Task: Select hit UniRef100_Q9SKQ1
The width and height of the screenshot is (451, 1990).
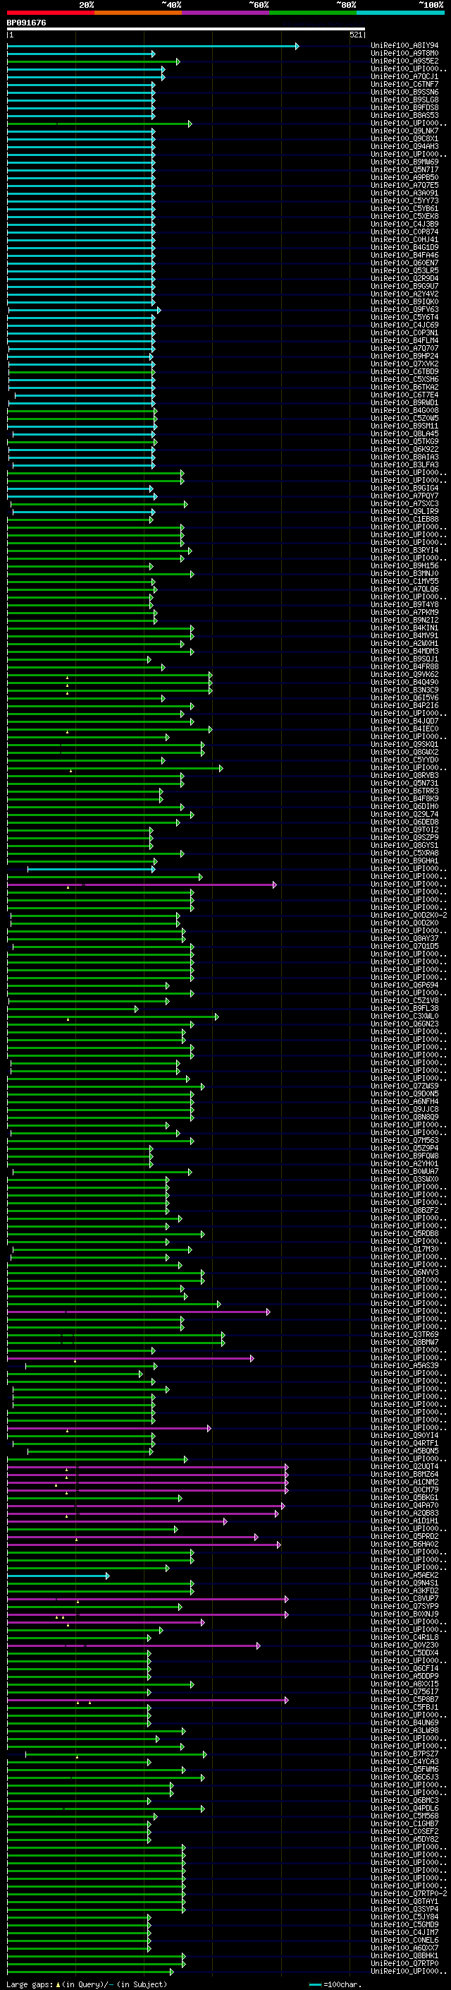Action: pyautogui.click(x=404, y=744)
